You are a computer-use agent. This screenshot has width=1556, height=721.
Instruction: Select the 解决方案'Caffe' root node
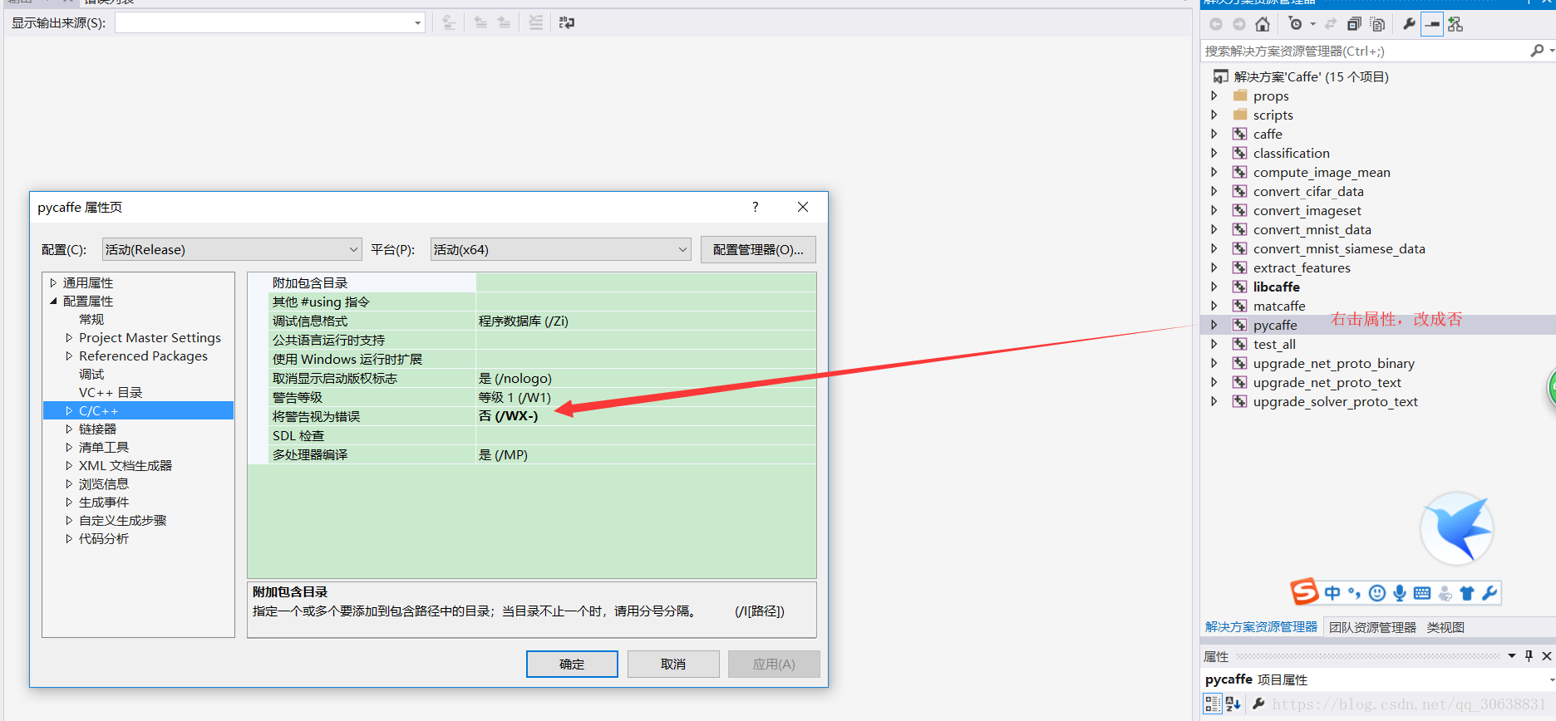pyautogui.click(x=1311, y=76)
